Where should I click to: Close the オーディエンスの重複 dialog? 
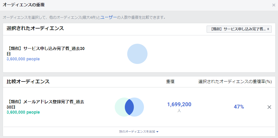[274, 5]
